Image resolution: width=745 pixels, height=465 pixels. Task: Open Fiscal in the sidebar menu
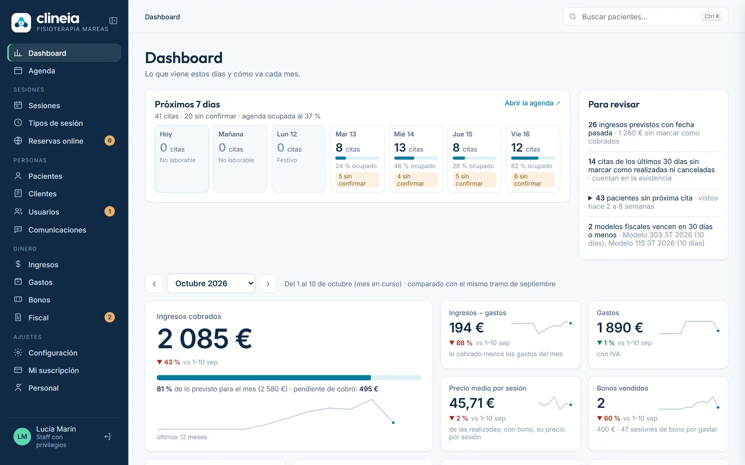tap(64, 318)
